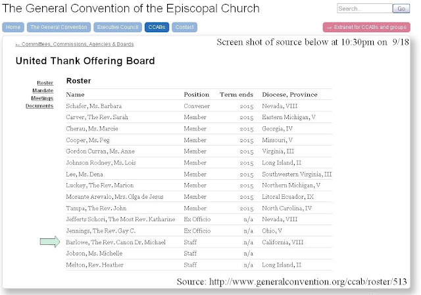The height and width of the screenshot is (295, 421).
Task: Open The General Convention tab
Action: (x=59, y=27)
